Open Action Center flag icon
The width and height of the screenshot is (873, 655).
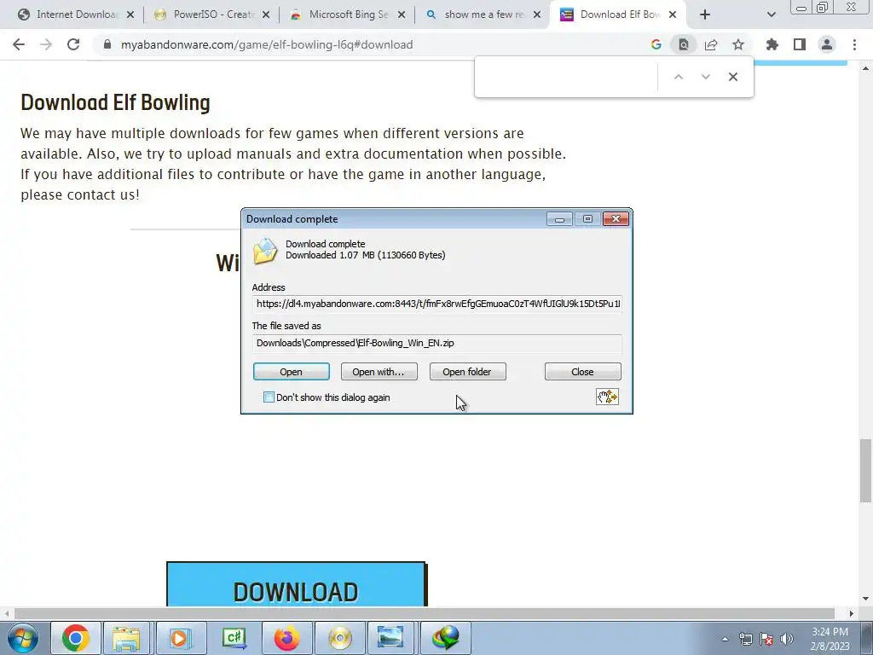[766, 639]
